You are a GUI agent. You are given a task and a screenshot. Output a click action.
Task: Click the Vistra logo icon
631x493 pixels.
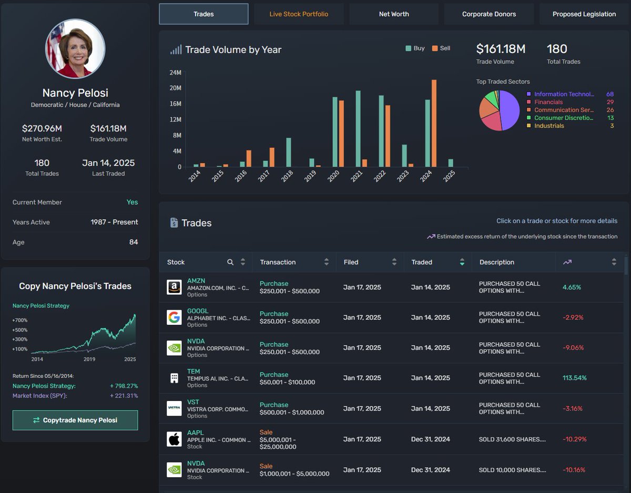174,408
